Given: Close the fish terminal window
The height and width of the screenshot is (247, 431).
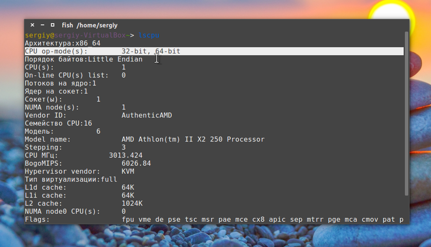Looking at the screenshot, I should coord(32,25).
